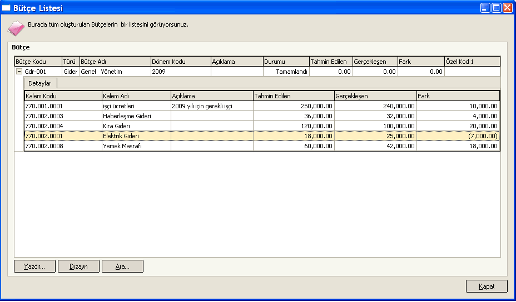Sort by Bütçe Adı column header
Viewport: 516px width, 302px height.
[115, 62]
